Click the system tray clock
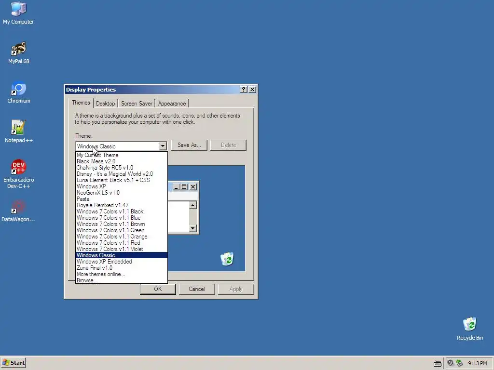Viewport: 494px width, 370px height. click(477, 363)
